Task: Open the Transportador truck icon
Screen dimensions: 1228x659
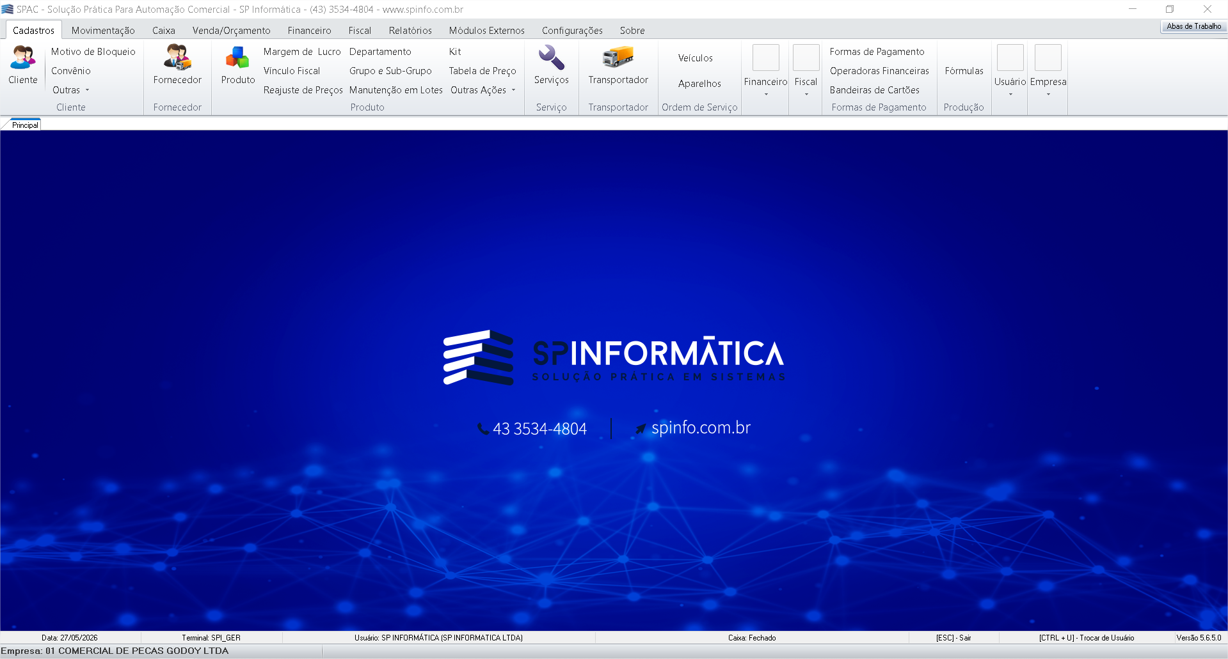Action: pos(618,58)
